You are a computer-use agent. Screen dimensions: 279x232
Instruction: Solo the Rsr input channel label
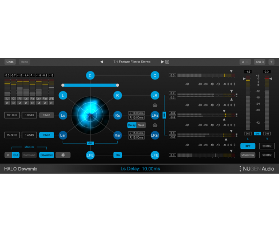pyautogui.click(x=45, y=98)
